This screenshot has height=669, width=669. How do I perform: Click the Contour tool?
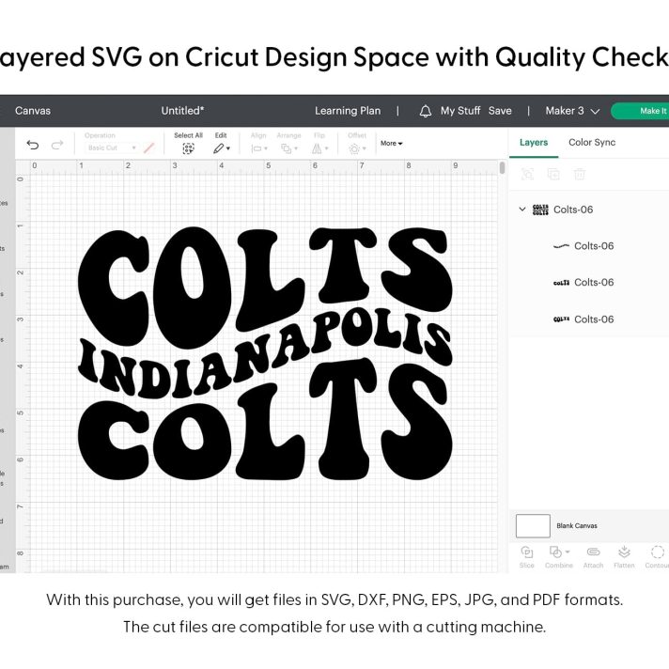point(657,556)
